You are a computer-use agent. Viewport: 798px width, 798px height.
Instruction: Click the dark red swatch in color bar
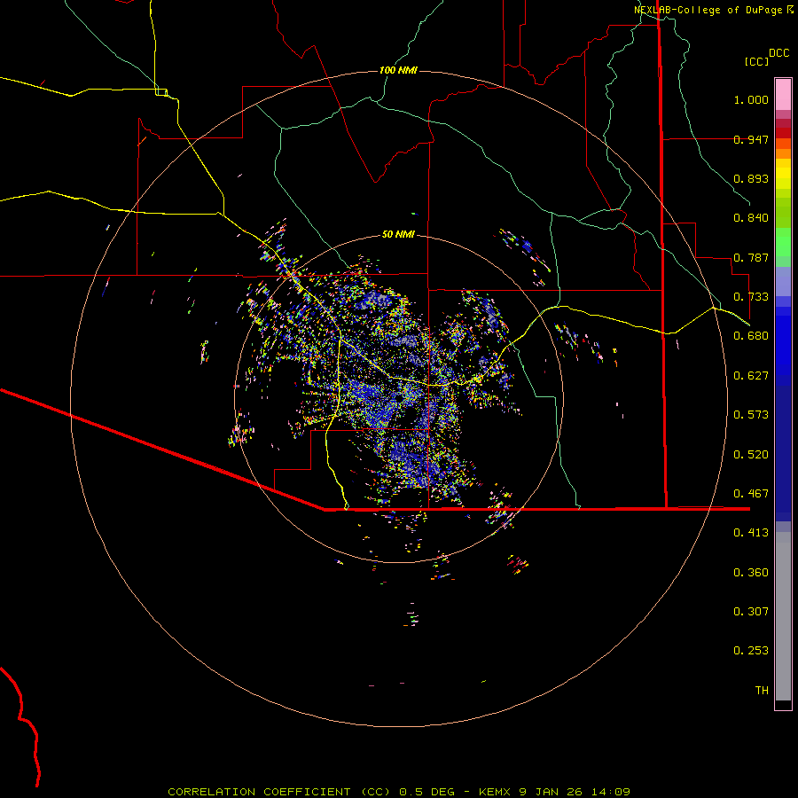[783, 133]
